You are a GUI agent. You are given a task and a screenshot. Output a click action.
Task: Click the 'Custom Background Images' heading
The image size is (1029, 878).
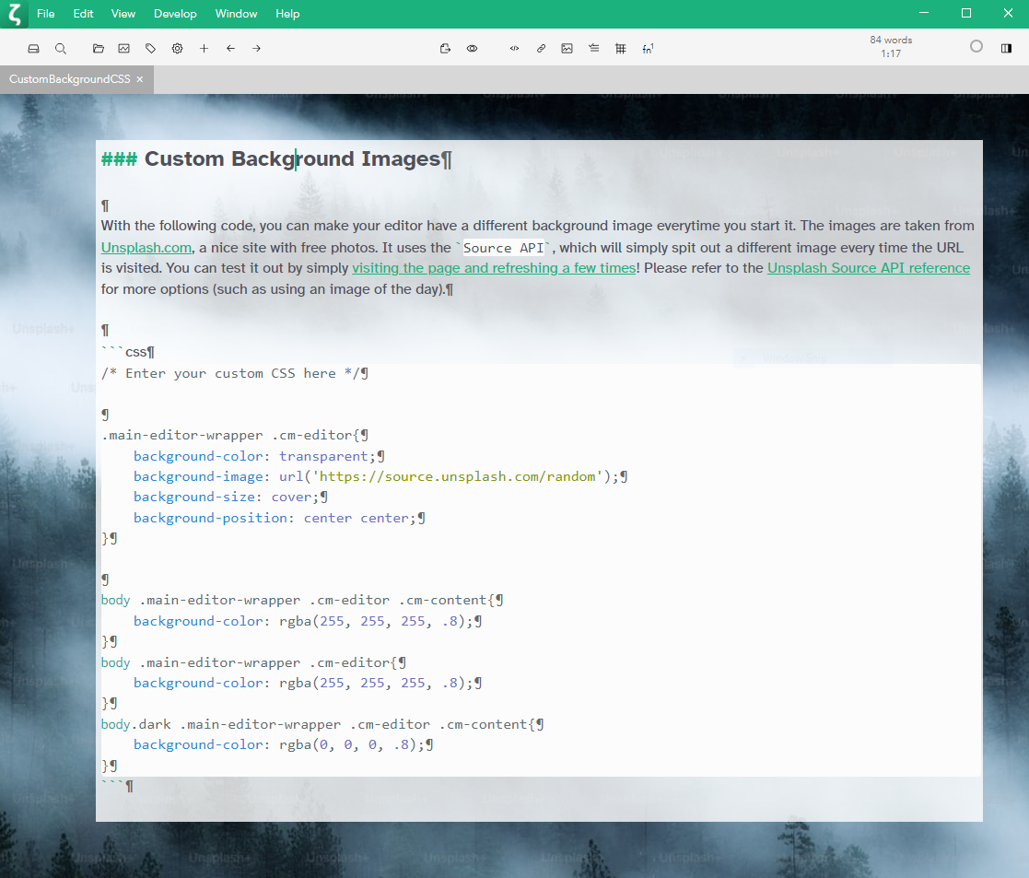(293, 158)
